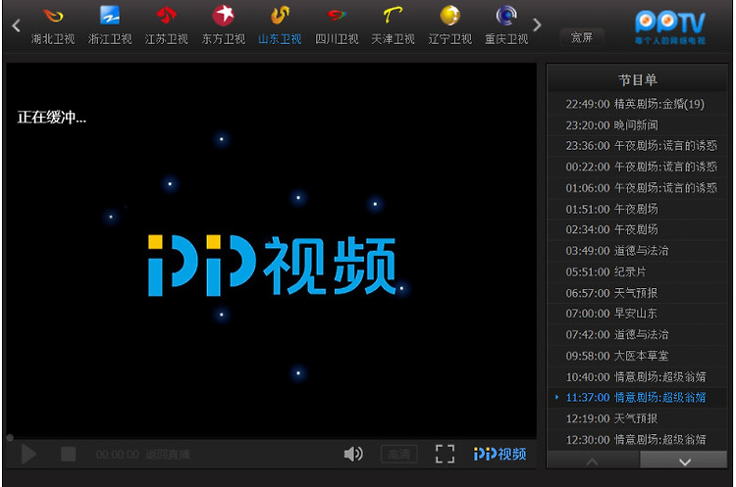Stop playback with the stop button
Image resolution: width=736 pixels, height=487 pixels.
[69, 454]
